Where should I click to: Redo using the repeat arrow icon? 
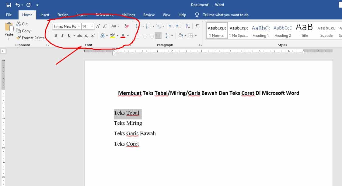(x=29, y=5)
